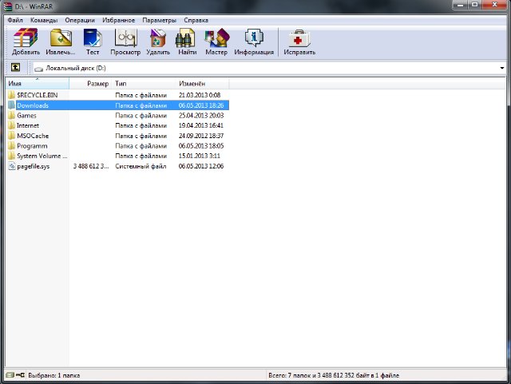Click date 19.04.2013 16:41
The height and width of the screenshot is (384, 511).
[201, 125]
